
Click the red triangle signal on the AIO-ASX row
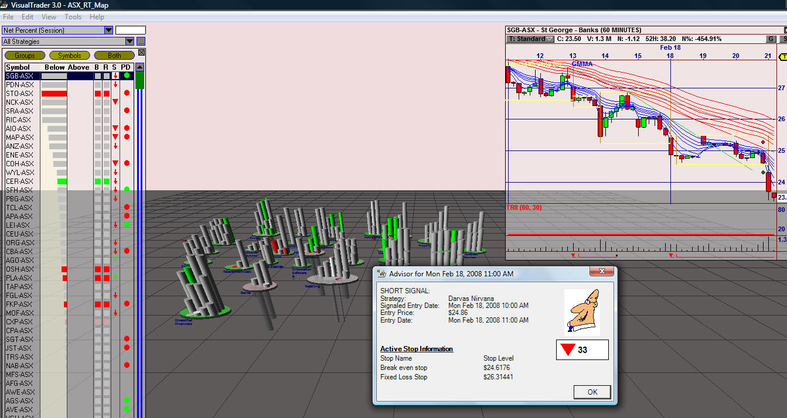(x=115, y=128)
